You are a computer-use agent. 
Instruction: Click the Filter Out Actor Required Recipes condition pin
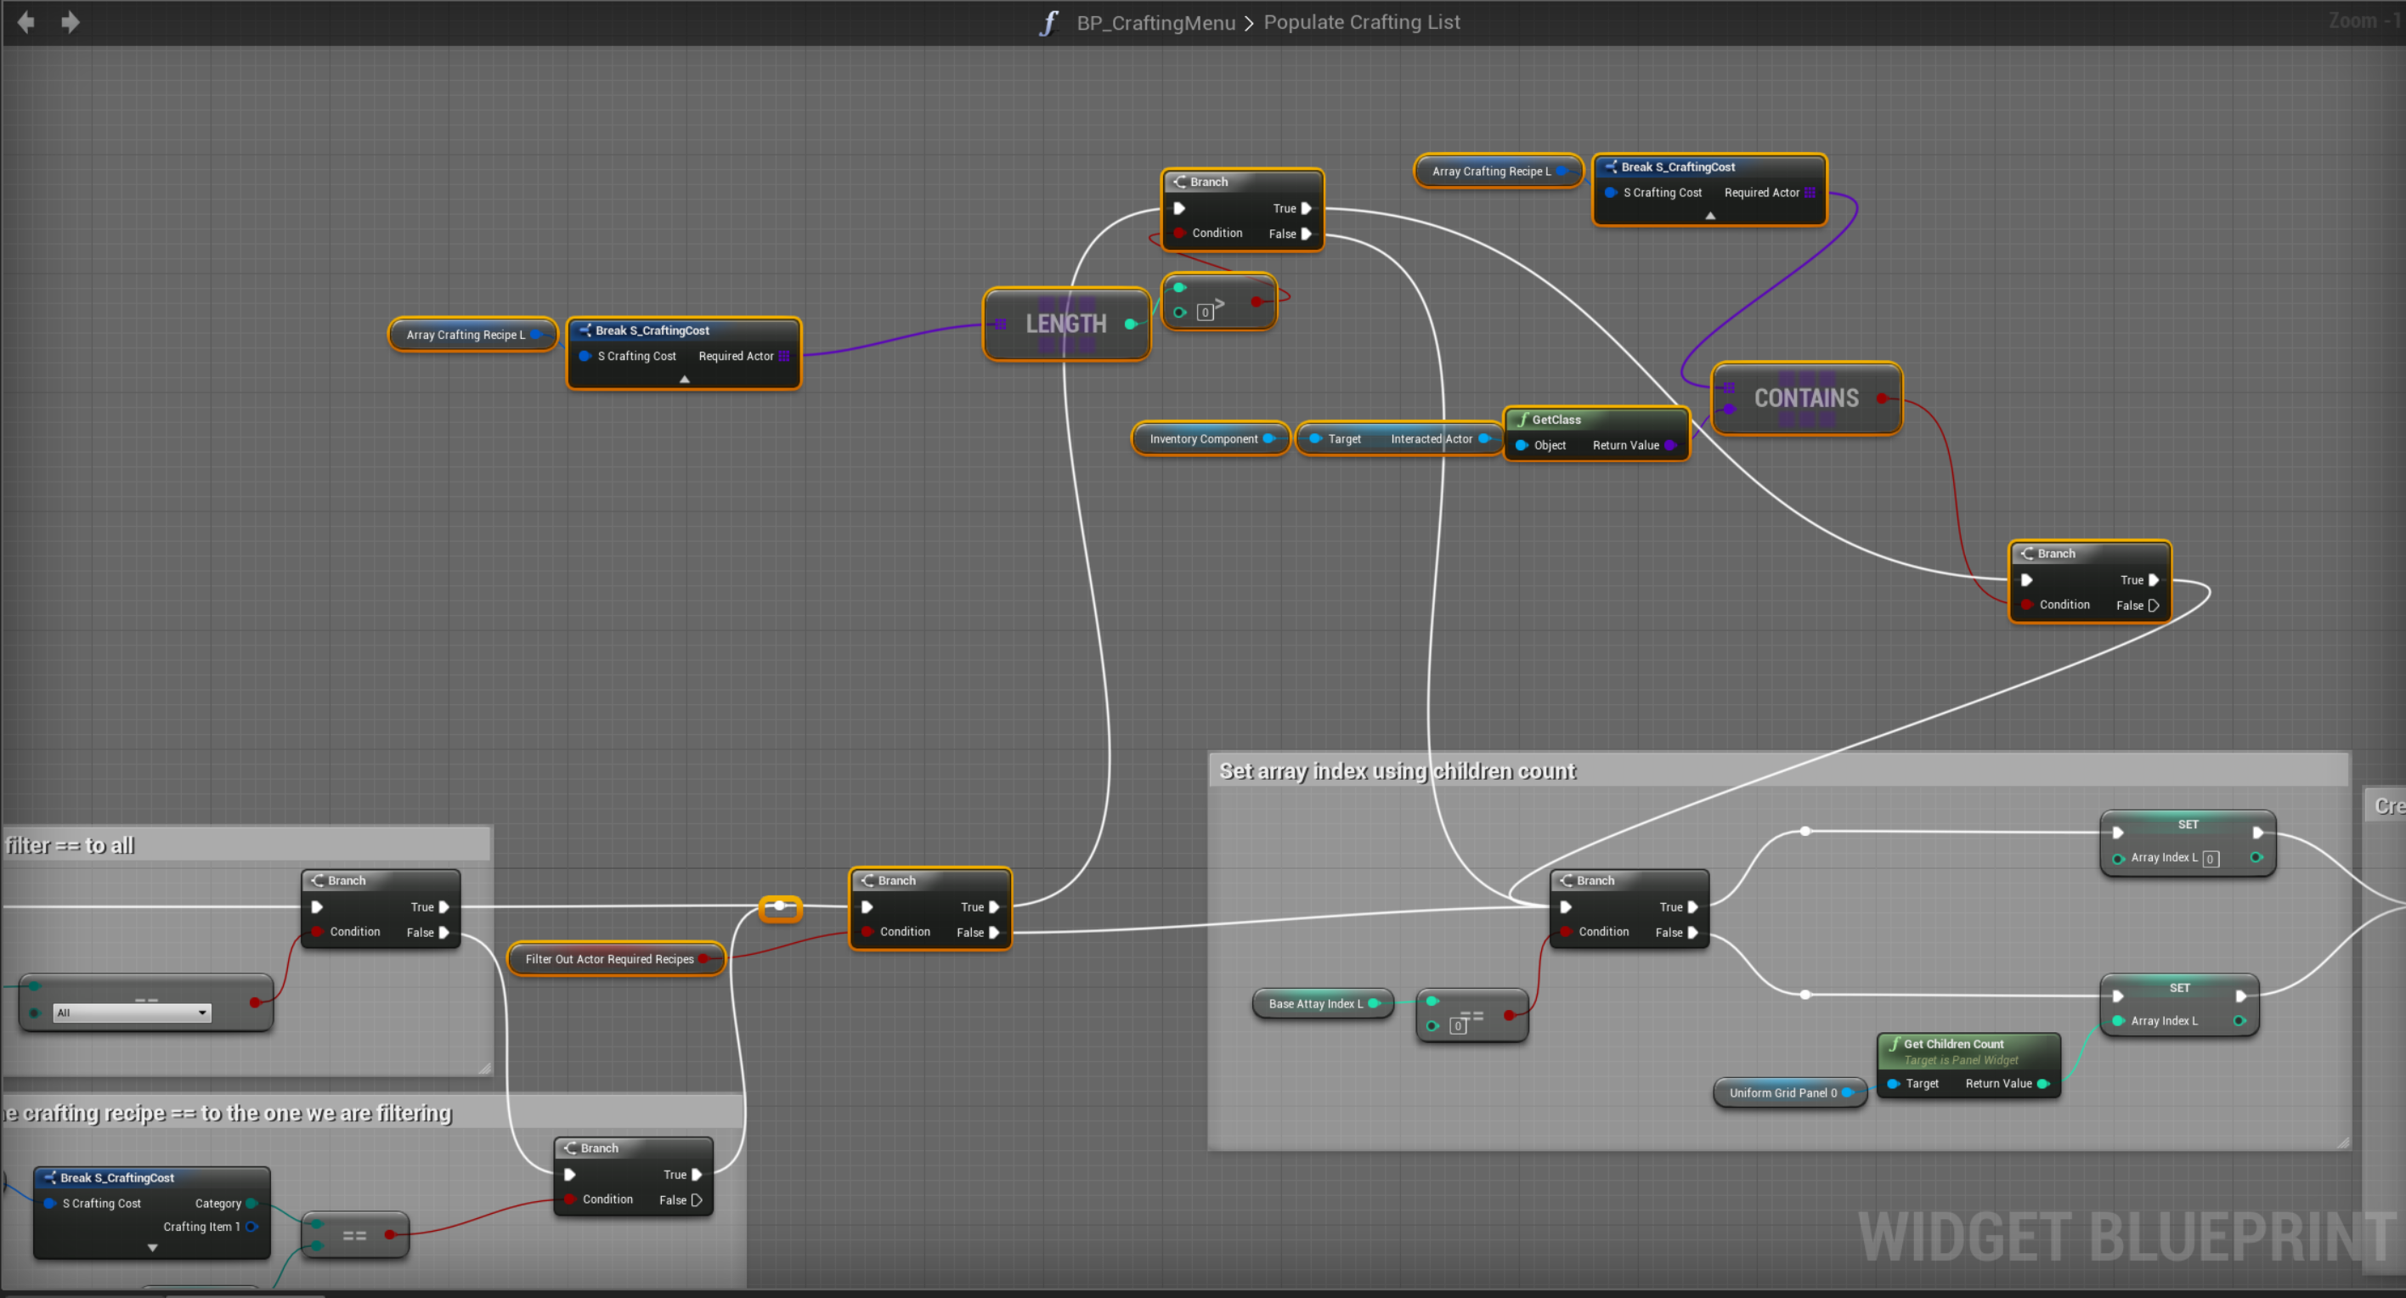point(703,959)
